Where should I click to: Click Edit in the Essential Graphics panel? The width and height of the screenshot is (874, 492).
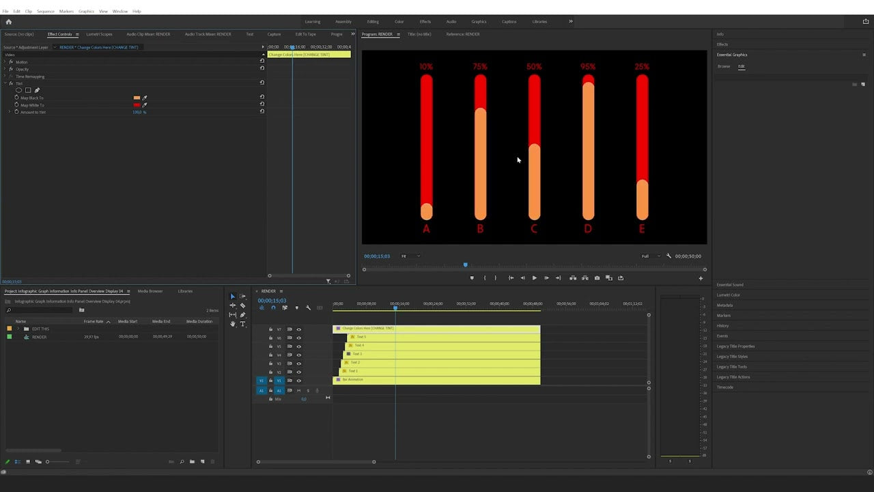point(742,66)
